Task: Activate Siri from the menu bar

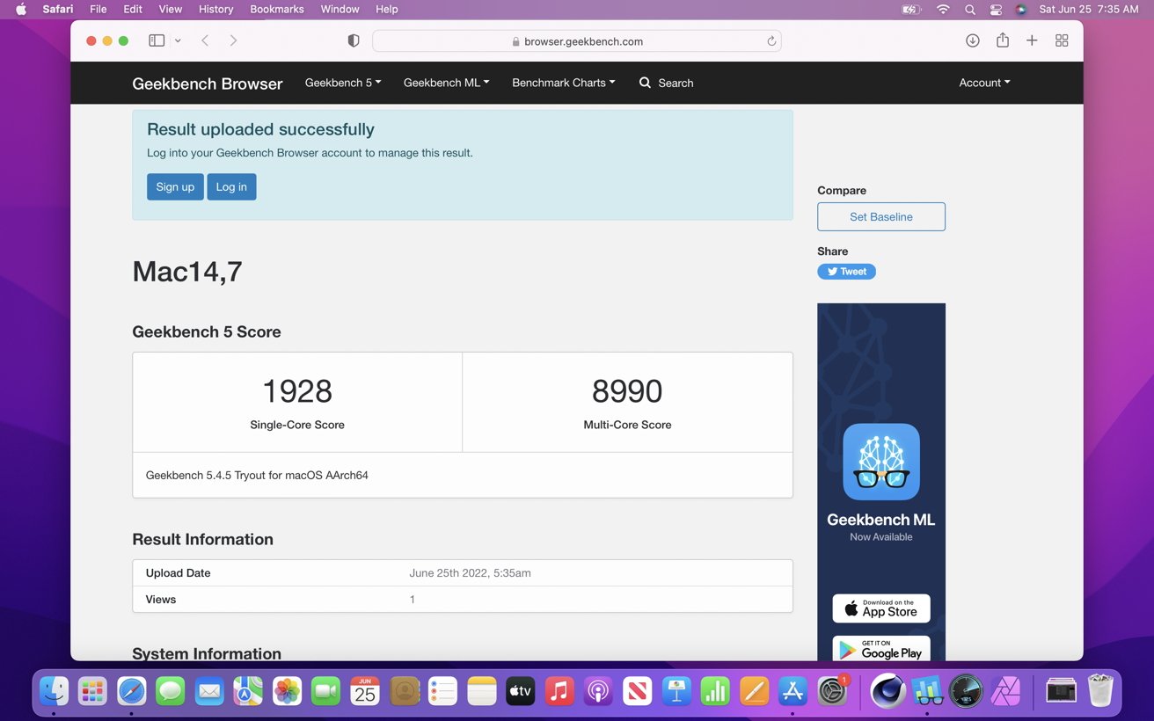Action: [1021, 9]
